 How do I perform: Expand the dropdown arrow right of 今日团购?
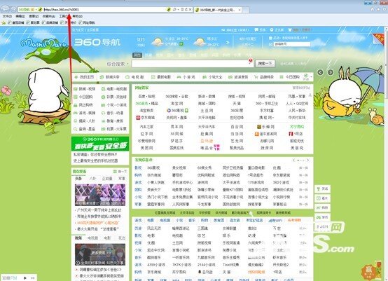[311, 77]
